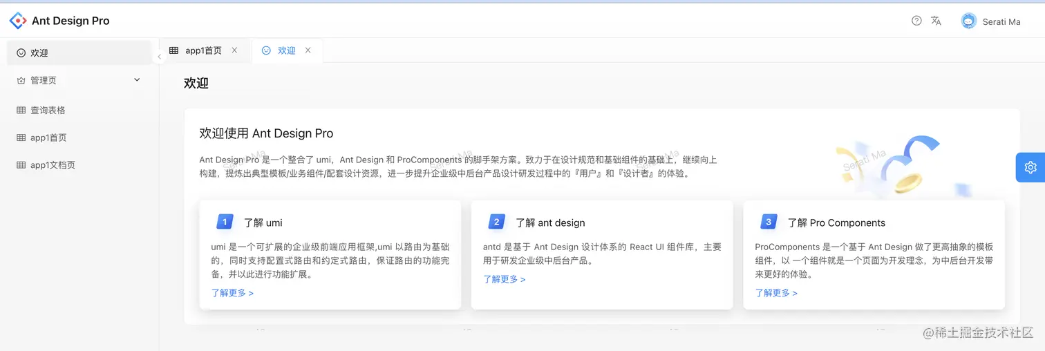
Task: Click the 欢迎使用 Ant Design Pro heading
Action: pos(266,133)
